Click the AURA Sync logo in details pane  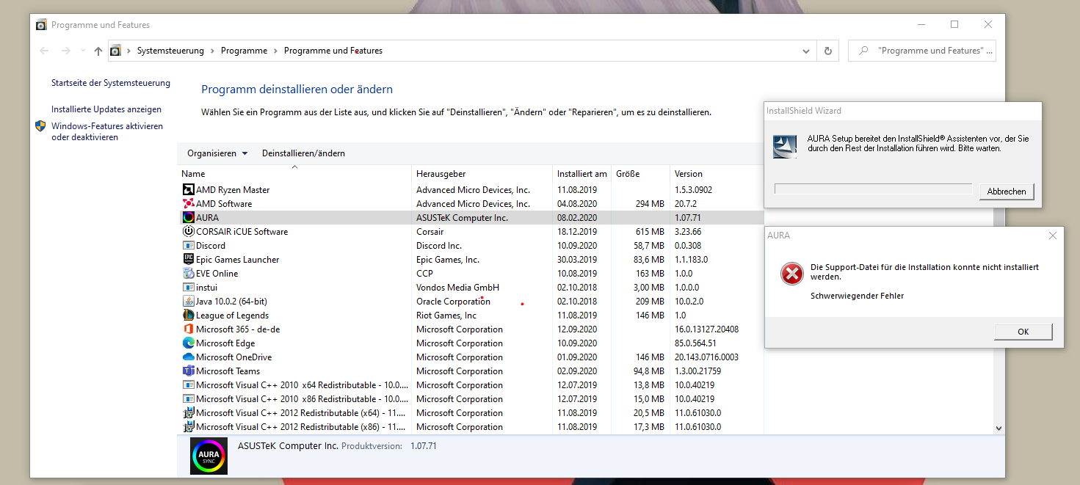click(209, 456)
